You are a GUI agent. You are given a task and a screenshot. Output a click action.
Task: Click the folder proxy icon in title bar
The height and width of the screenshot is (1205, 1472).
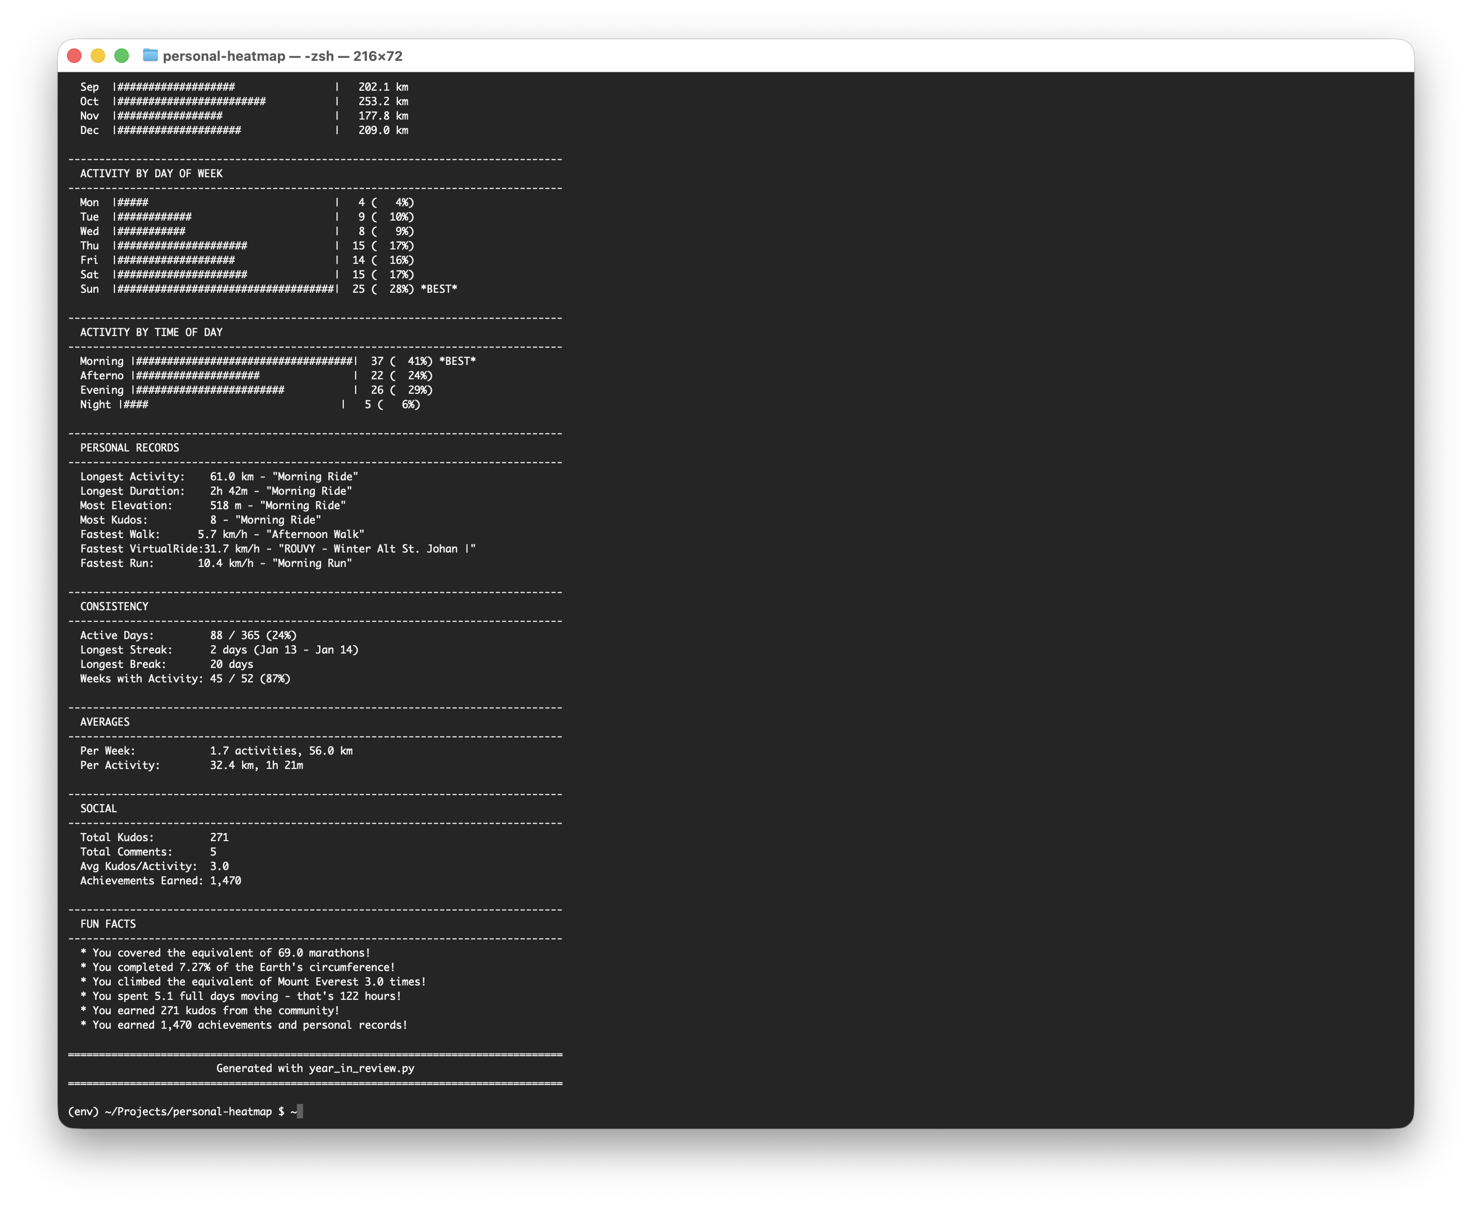coord(150,56)
